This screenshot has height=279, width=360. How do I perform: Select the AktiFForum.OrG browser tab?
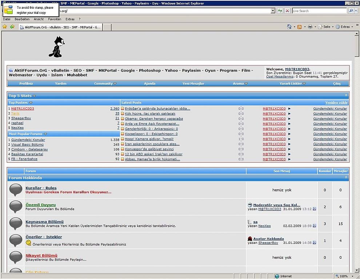(61, 27)
